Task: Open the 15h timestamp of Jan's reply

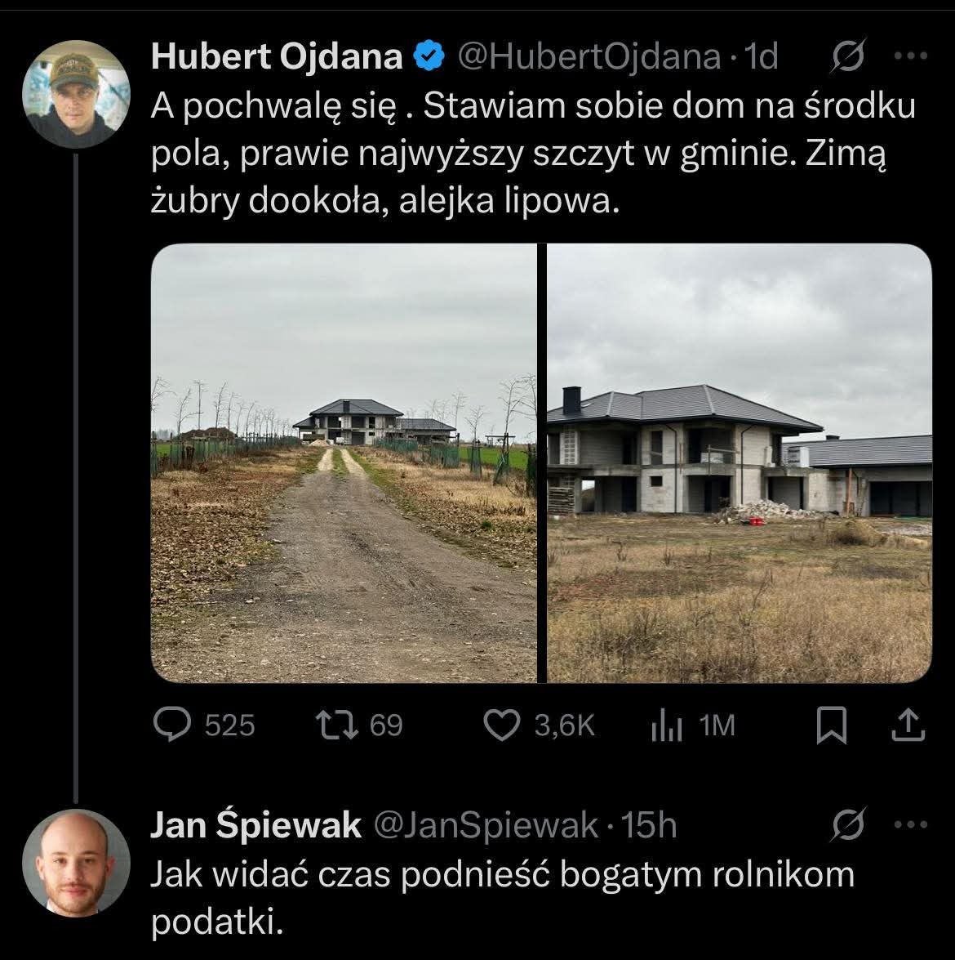Action: 650,827
